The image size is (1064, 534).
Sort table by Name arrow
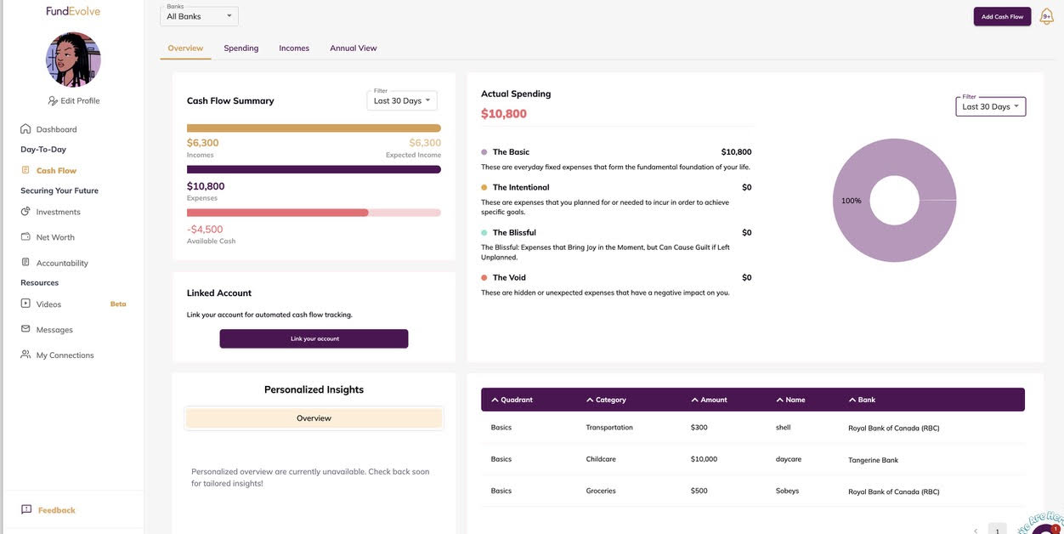point(780,400)
